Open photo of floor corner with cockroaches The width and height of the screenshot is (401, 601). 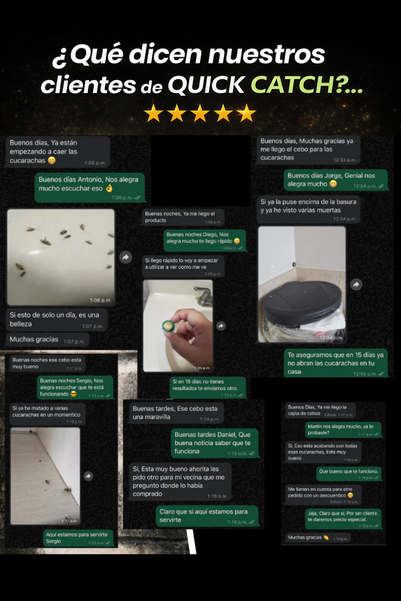point(45,476)
